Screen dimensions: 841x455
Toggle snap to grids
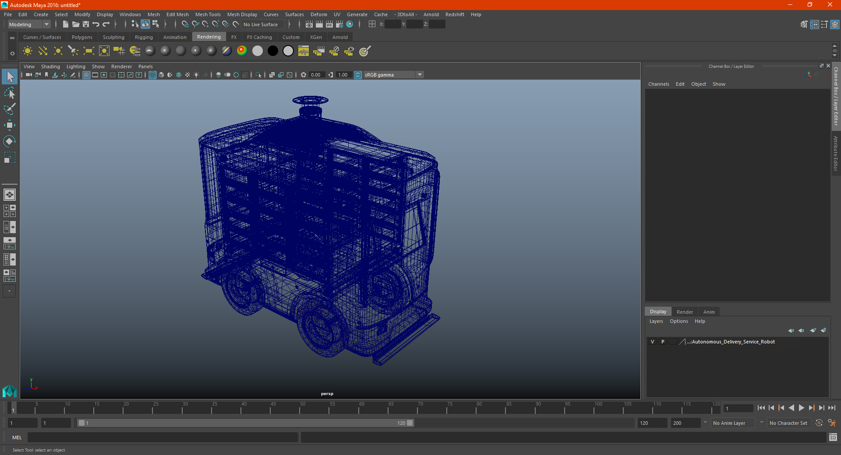(x=185, y=24)
